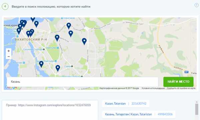This screenshot has height=120, width=200.
Task: Select the map pin left of Горки station
Action: point(58,68)
